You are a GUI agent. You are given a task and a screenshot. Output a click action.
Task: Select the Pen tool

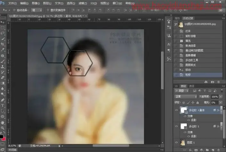coord(3,100)
